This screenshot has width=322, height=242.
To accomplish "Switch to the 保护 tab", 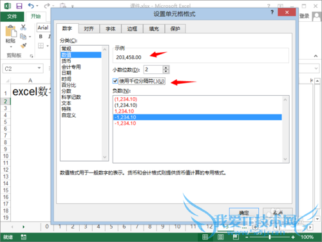I will [175, 29].
